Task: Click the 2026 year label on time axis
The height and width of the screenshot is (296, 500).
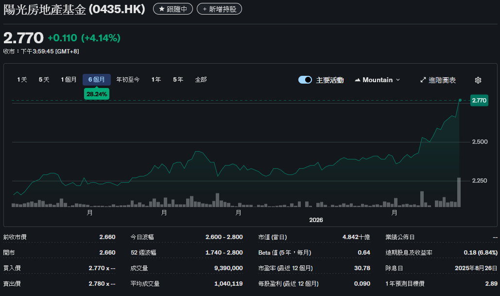Action: [x=316, y=220]
